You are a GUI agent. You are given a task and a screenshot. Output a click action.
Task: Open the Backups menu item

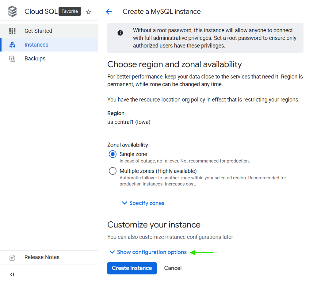[35, 59]
